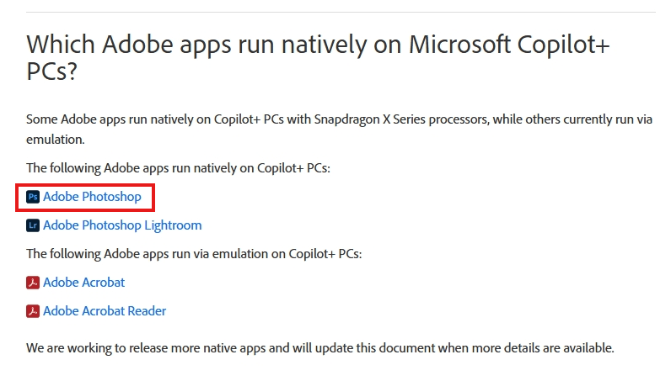Click "PCs?" on the heading's second line

pos(51,71)
